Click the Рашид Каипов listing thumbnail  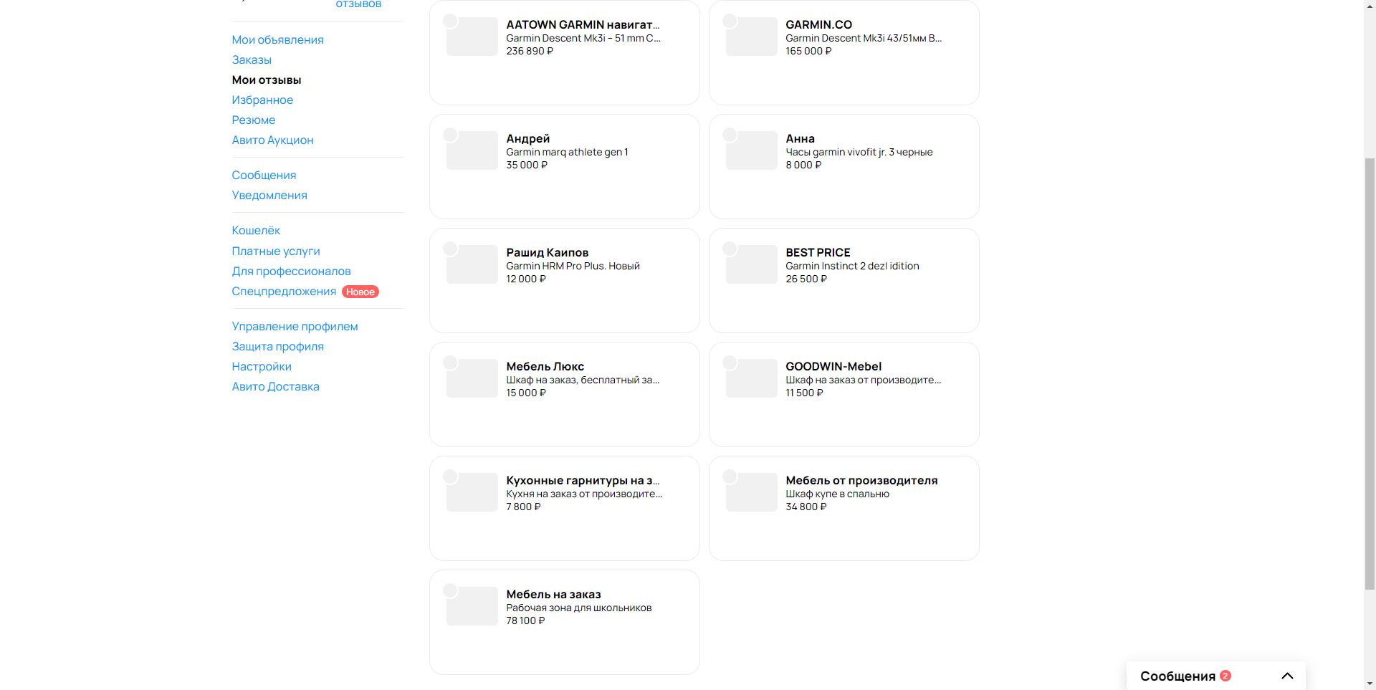[x=472, y=264]
